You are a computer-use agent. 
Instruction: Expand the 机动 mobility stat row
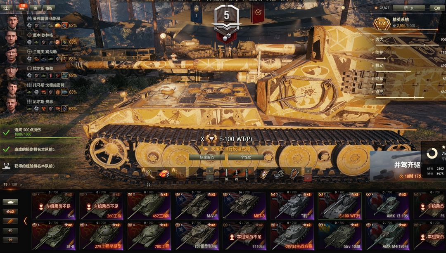pyautogui.click(x=409, y=66)
